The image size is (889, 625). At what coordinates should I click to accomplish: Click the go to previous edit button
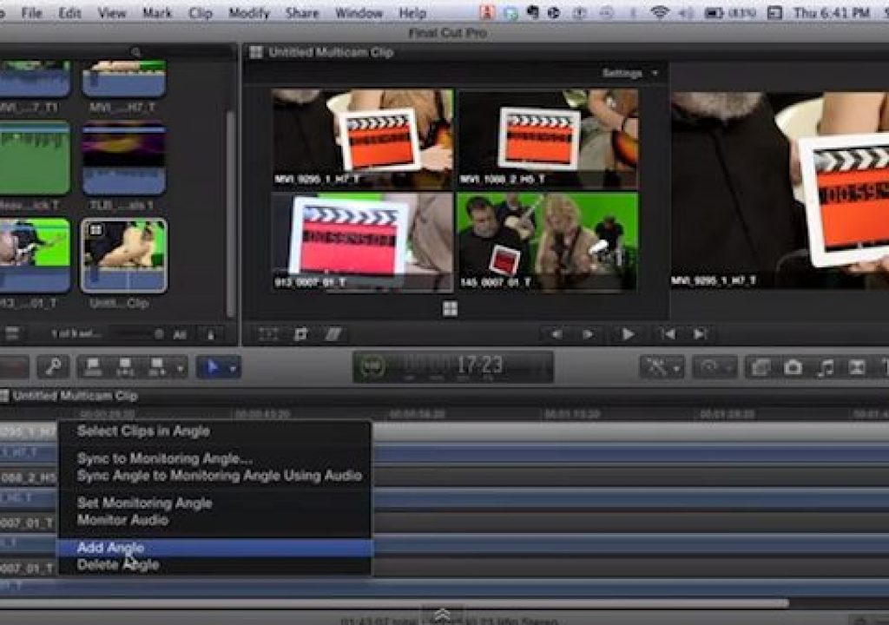668,334
